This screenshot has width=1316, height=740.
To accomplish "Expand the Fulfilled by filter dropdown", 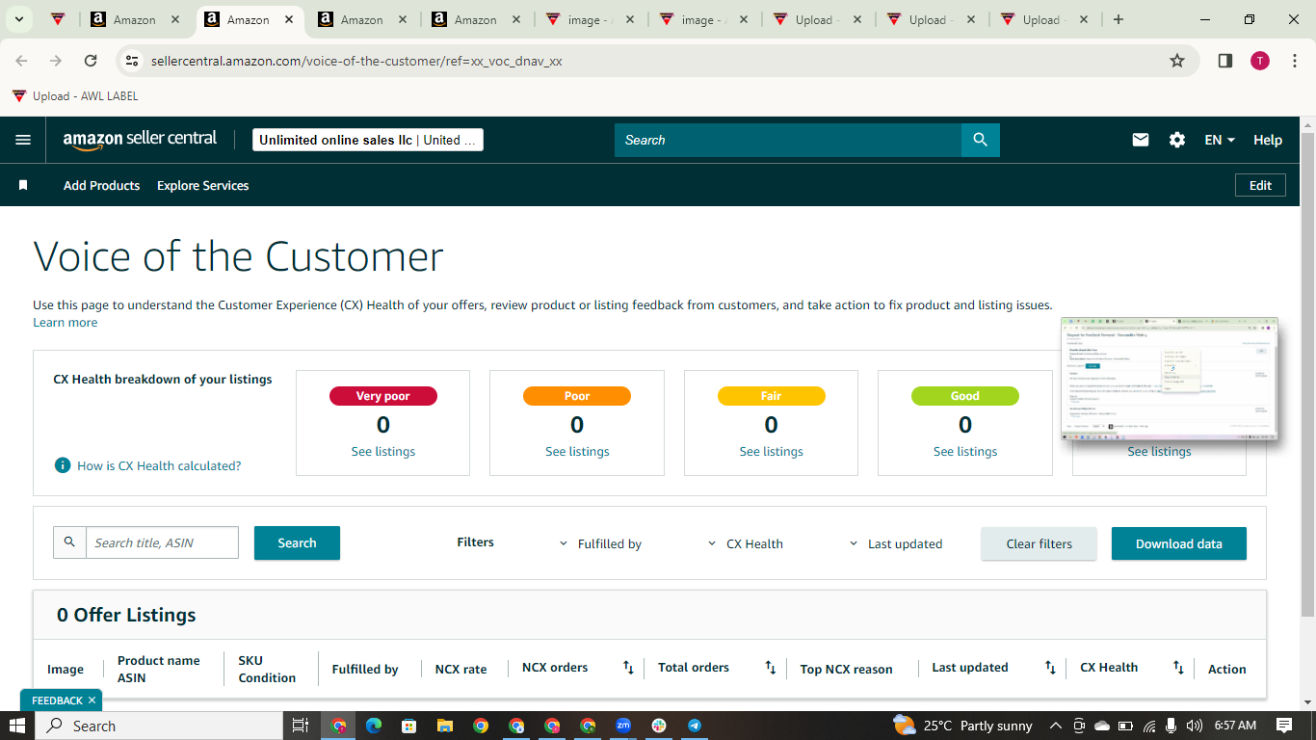I will click(x=600, y=543).
